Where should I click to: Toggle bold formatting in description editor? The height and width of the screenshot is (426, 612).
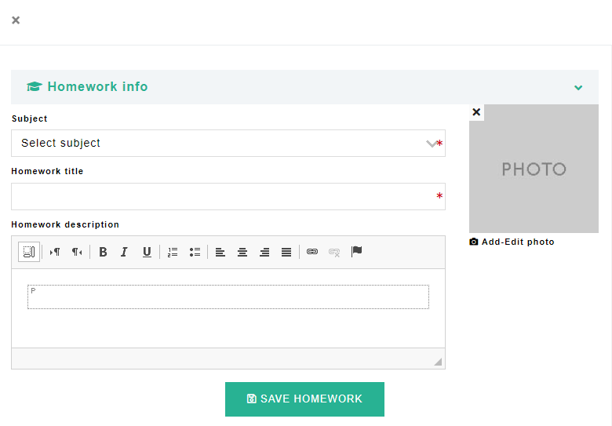(x=103, y=252)
